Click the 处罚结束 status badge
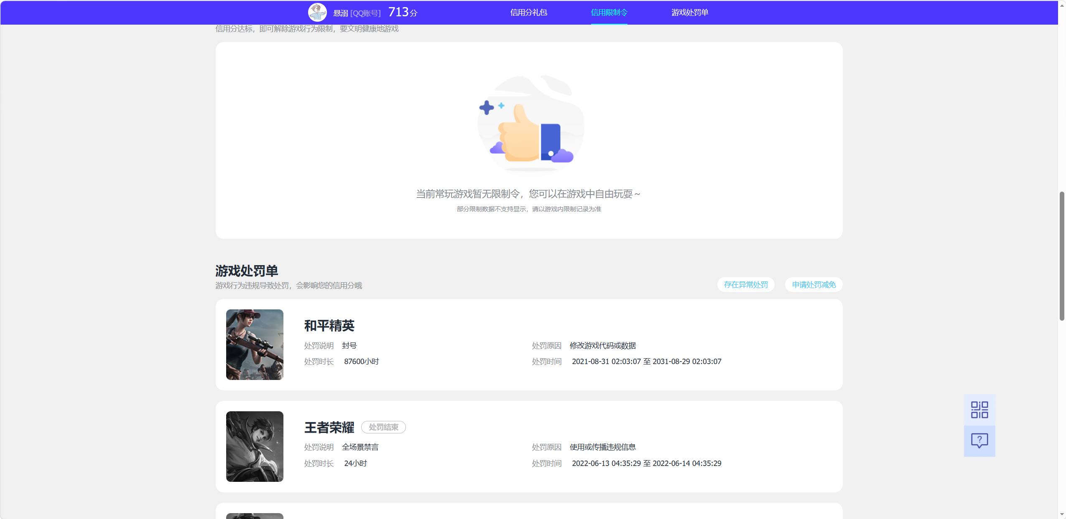Image resolution: width=1066 pixels, height=519 pixels. 383,427
